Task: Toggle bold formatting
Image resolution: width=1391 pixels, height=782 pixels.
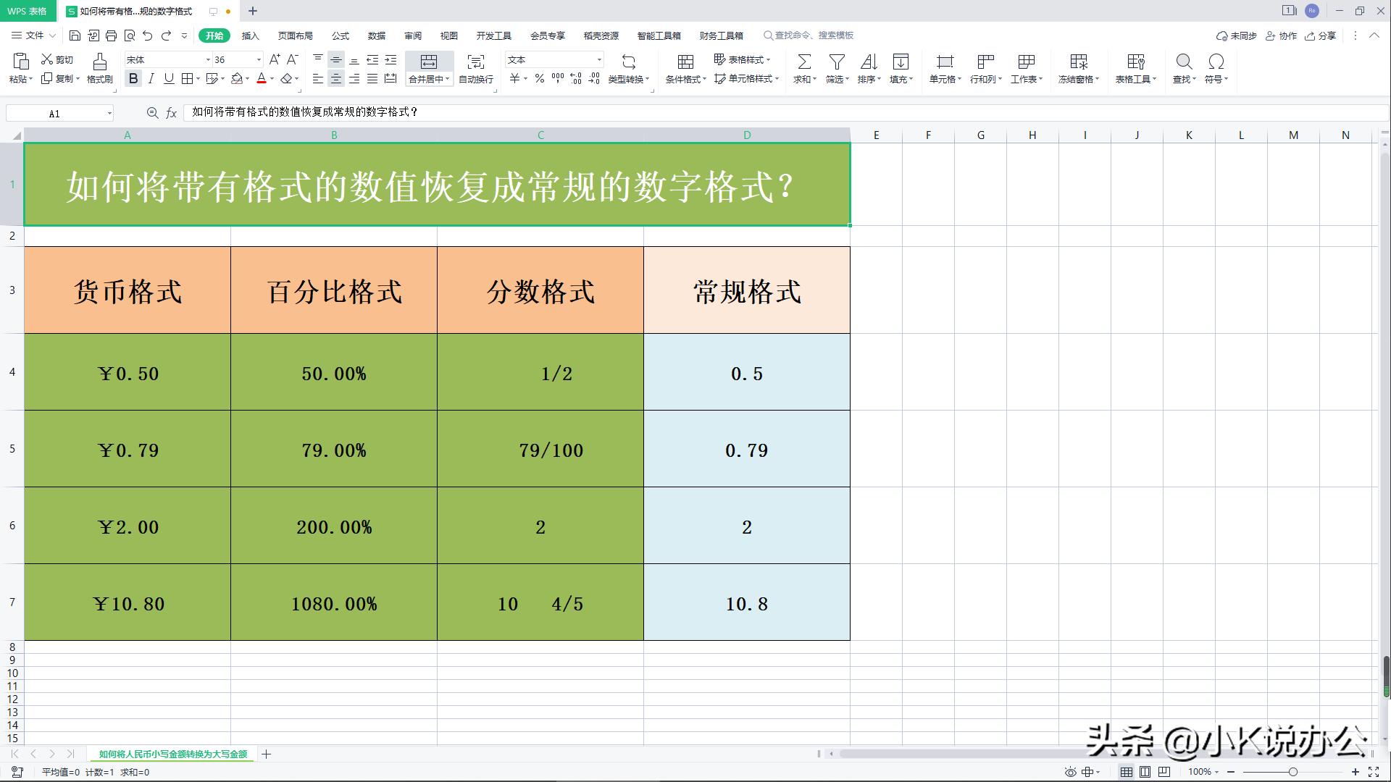Action: pyautogui.click(x=133, y=80)
